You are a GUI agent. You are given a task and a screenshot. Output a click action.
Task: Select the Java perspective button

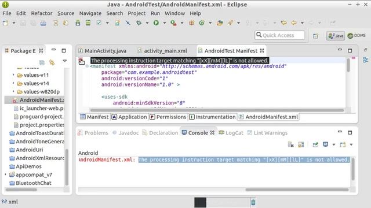[x=336, y=36]
